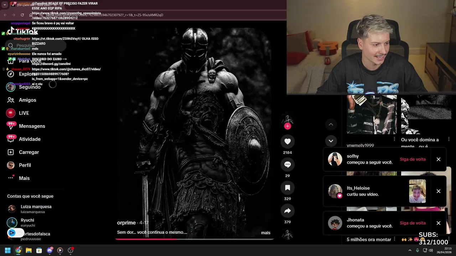Click the microphone tray icon

[418, 250]
